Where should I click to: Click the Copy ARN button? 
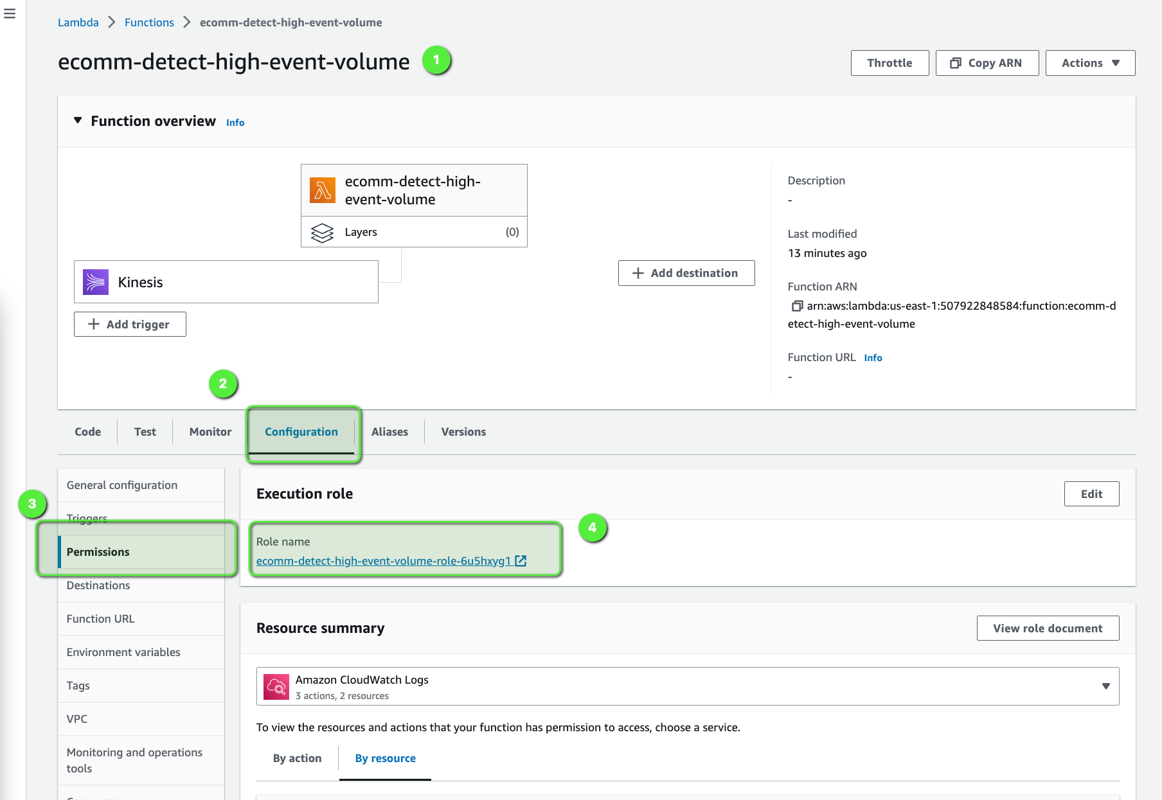point(987,63)
